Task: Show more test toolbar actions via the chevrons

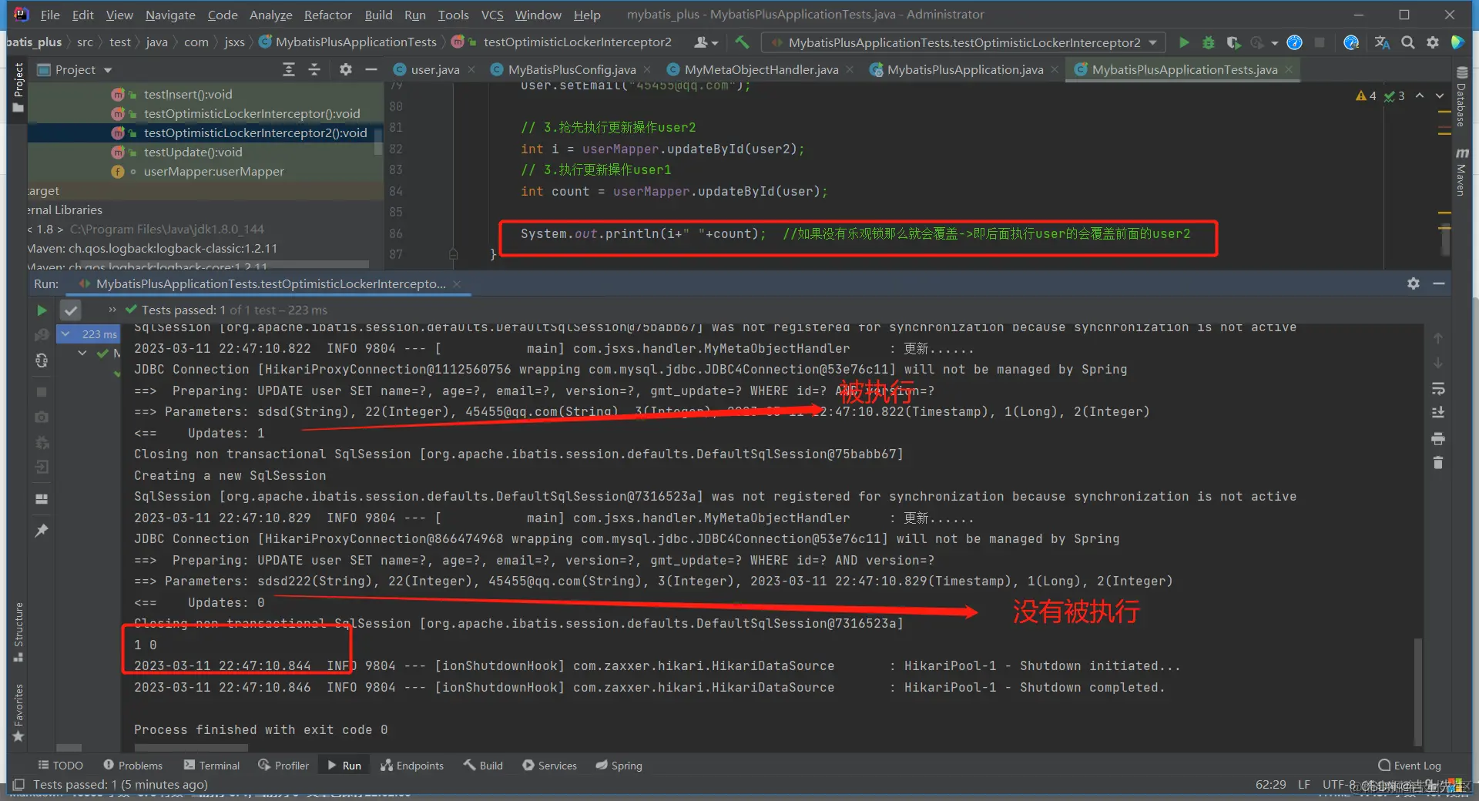Action: click(x=112, y=310)
